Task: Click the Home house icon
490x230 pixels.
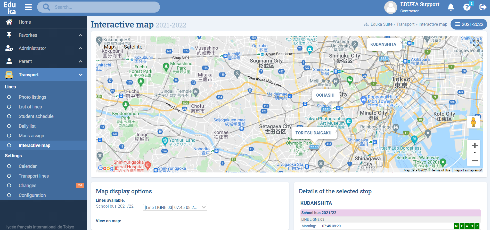Action: coord(9,22)
